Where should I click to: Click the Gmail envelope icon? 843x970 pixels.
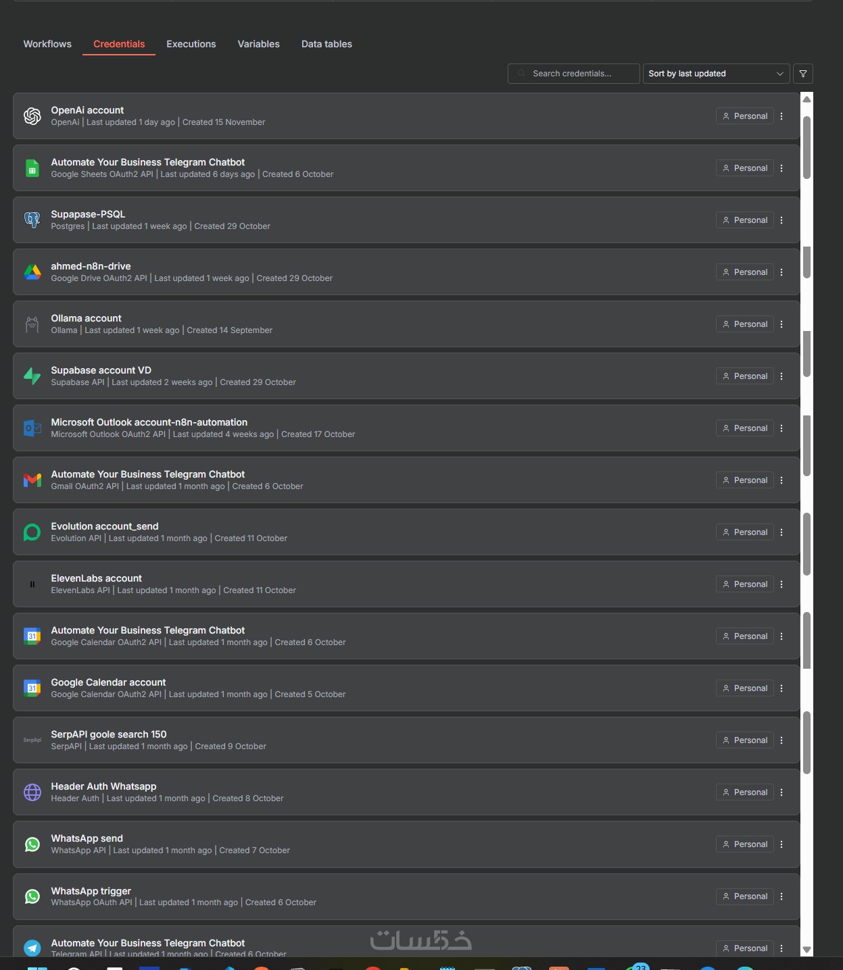[32, 480]
